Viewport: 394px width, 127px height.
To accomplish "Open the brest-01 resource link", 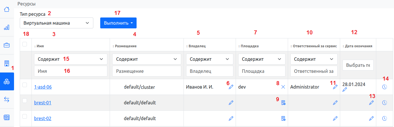I will (x=43, y=103).
